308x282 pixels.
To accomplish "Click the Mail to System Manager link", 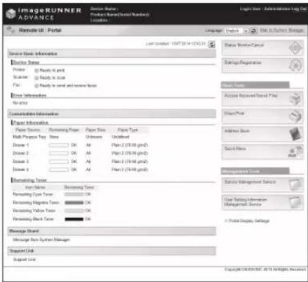I will tap(282, 30).
